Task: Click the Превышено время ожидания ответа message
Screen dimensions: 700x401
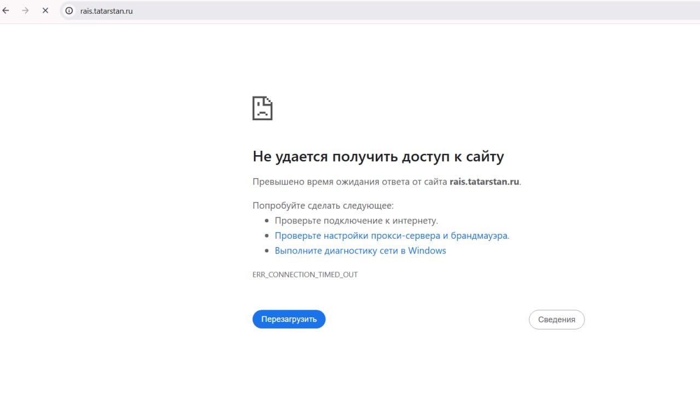Action: coord(350,182)
